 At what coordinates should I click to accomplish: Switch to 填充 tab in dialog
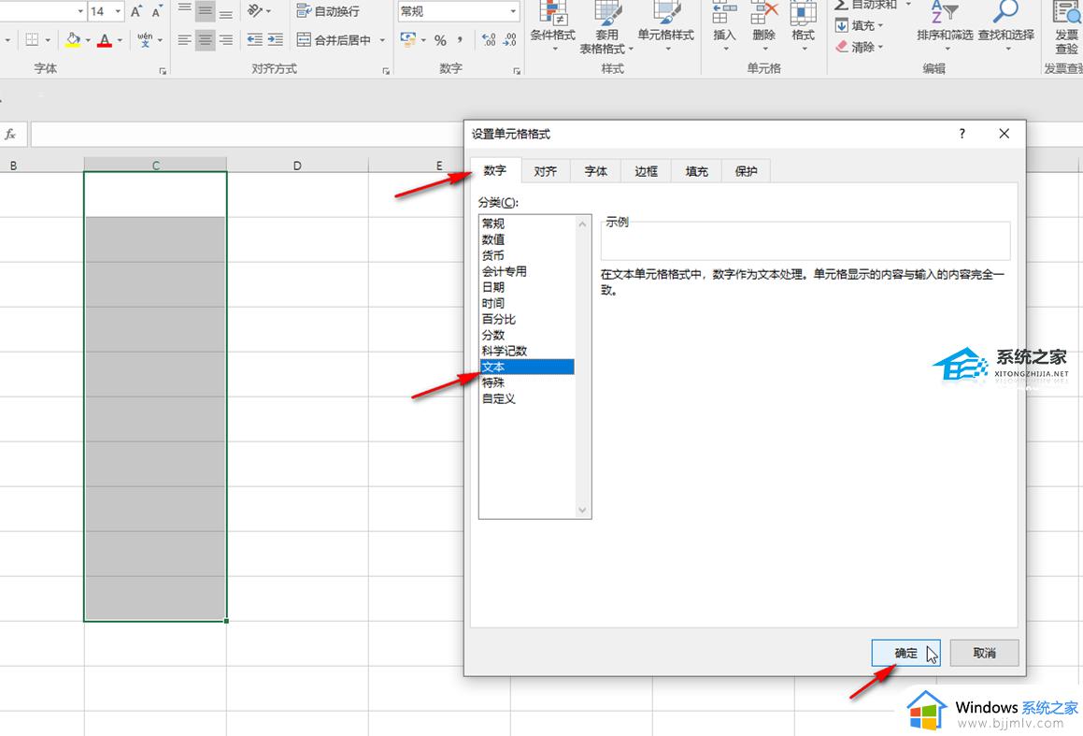(x=696, y=171)
